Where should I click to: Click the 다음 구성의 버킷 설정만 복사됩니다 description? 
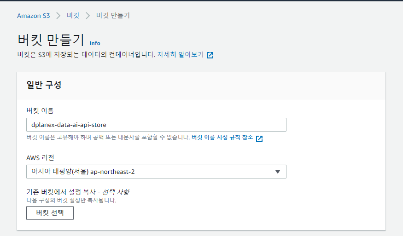point(71,200)
